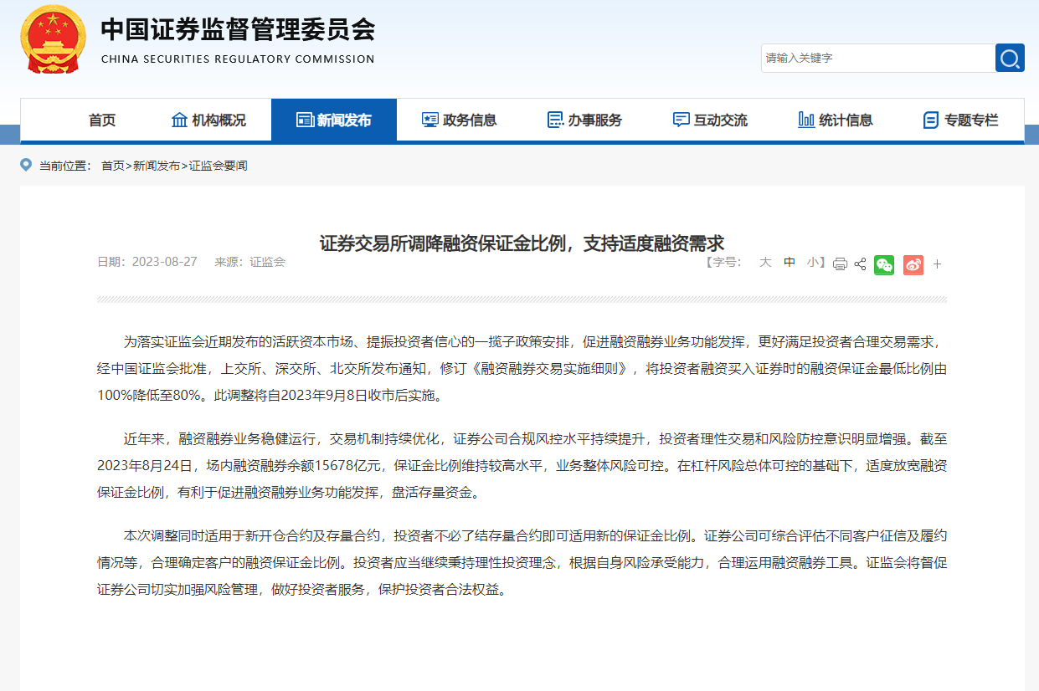Go to the 办事服务 tab

click(x=585, y=120)
